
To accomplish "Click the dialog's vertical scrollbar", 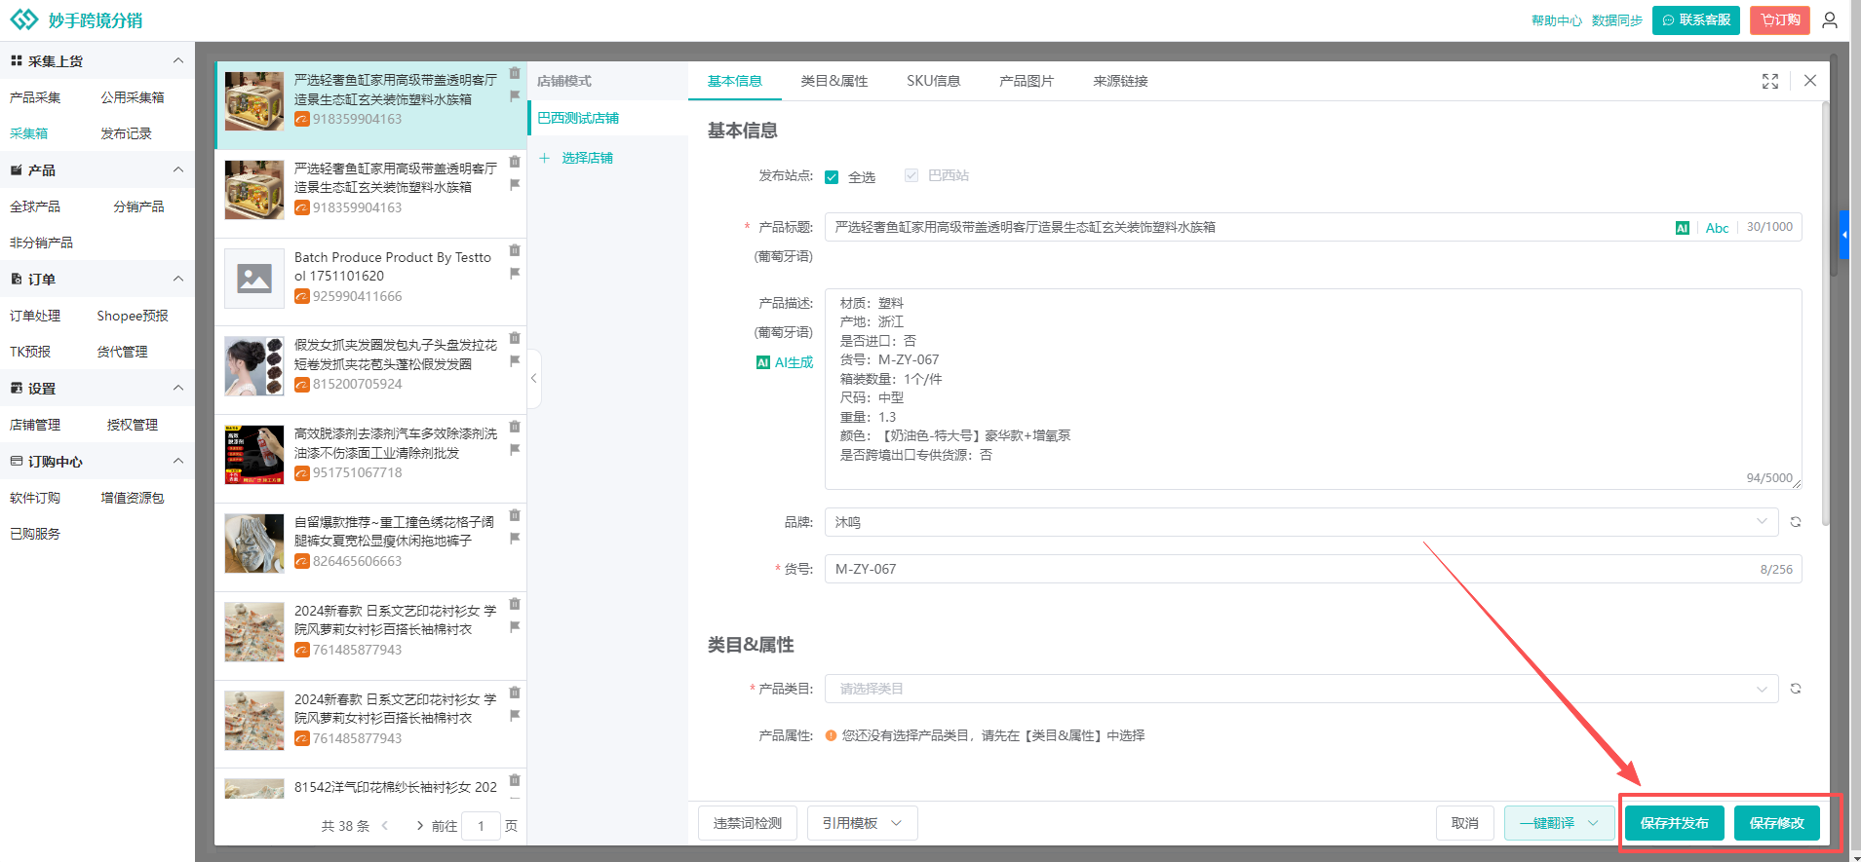I will pos(1825,312).
